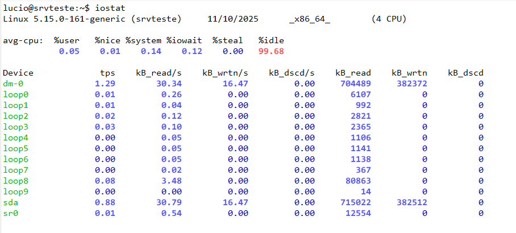Click the kB_wrtn/s column header
516x233 pixels.
point(225,73)
